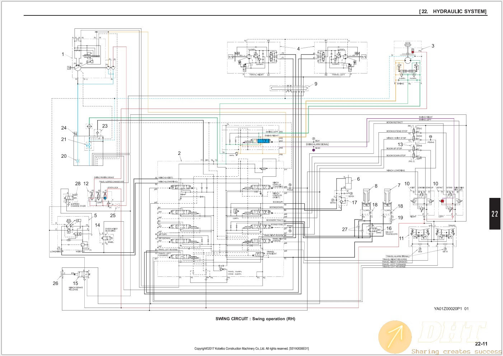This screenshot has width=503, height=356.
Task: Click the TRAVEL RIGHT REVERSE line label
Action: tap(395, 259)
